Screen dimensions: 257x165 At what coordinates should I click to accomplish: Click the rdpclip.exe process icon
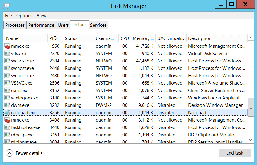click(7, 135)
